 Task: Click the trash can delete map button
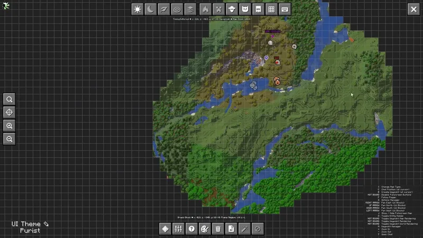coord(218,229)
